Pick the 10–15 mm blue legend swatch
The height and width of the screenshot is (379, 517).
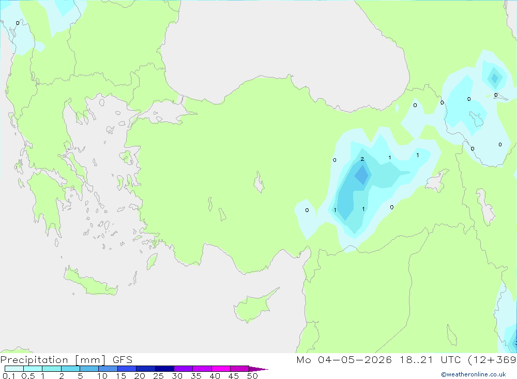tap(108, 369)
